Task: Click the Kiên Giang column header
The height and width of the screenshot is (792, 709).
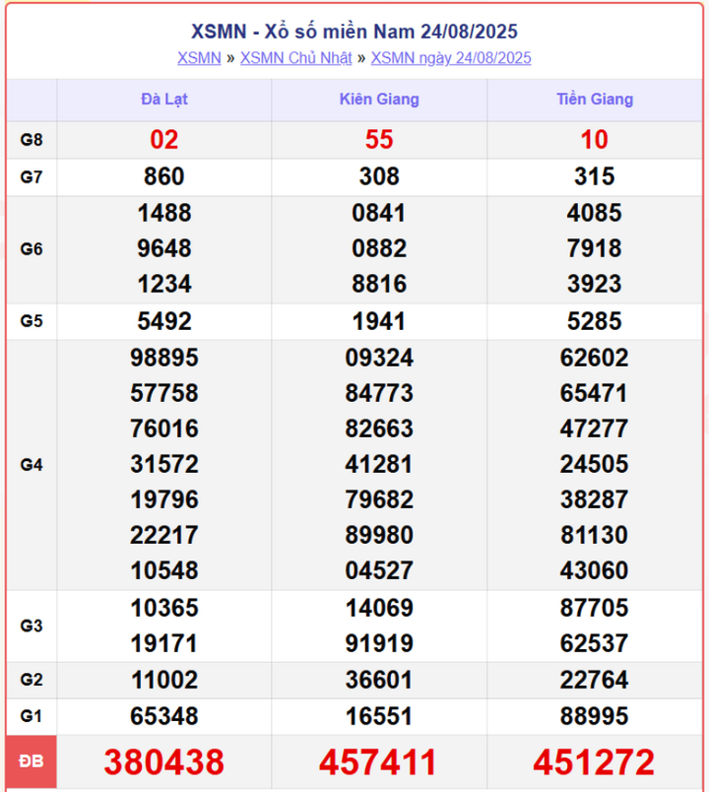Action: pos(379,99)
